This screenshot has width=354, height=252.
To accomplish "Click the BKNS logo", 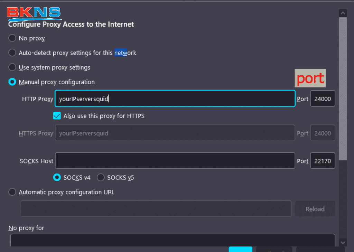I will click(x=34, y=13).
